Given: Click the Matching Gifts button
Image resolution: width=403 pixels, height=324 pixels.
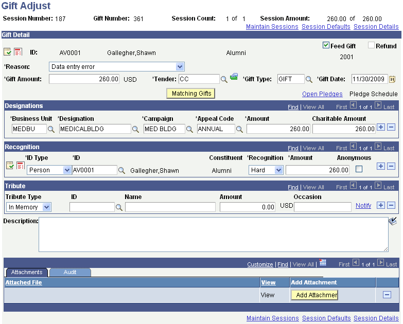Looking at the screenshot, I should 191,94.
